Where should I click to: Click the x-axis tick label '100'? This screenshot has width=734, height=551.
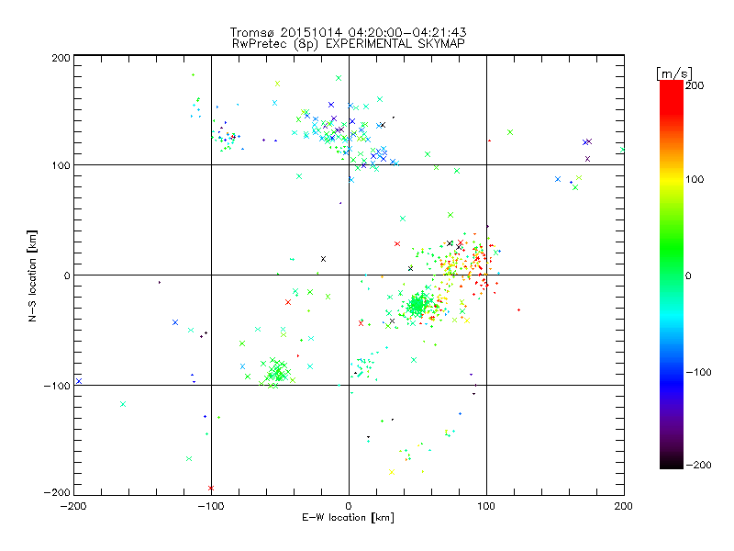point(486,506)
